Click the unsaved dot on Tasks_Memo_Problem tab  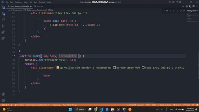31,6
